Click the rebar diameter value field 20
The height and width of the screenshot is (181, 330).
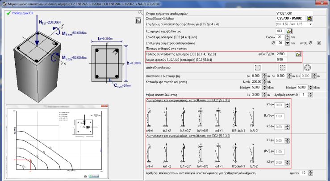click(x=280, y=43)
